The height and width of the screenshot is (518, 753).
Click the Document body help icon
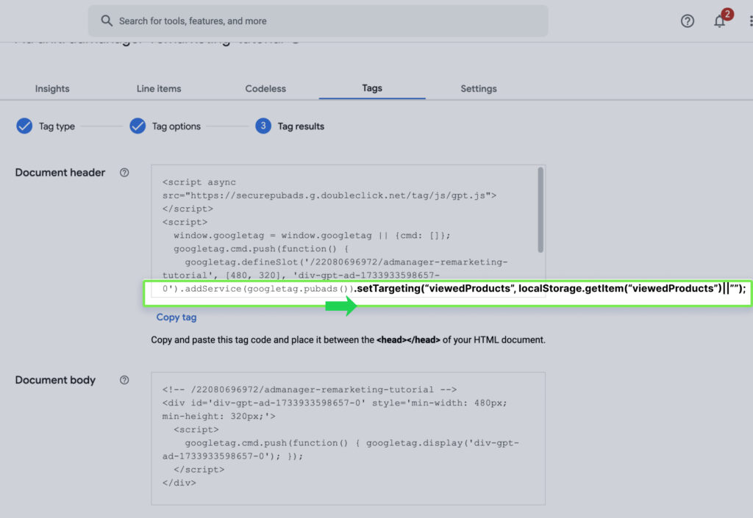point(124,380)
